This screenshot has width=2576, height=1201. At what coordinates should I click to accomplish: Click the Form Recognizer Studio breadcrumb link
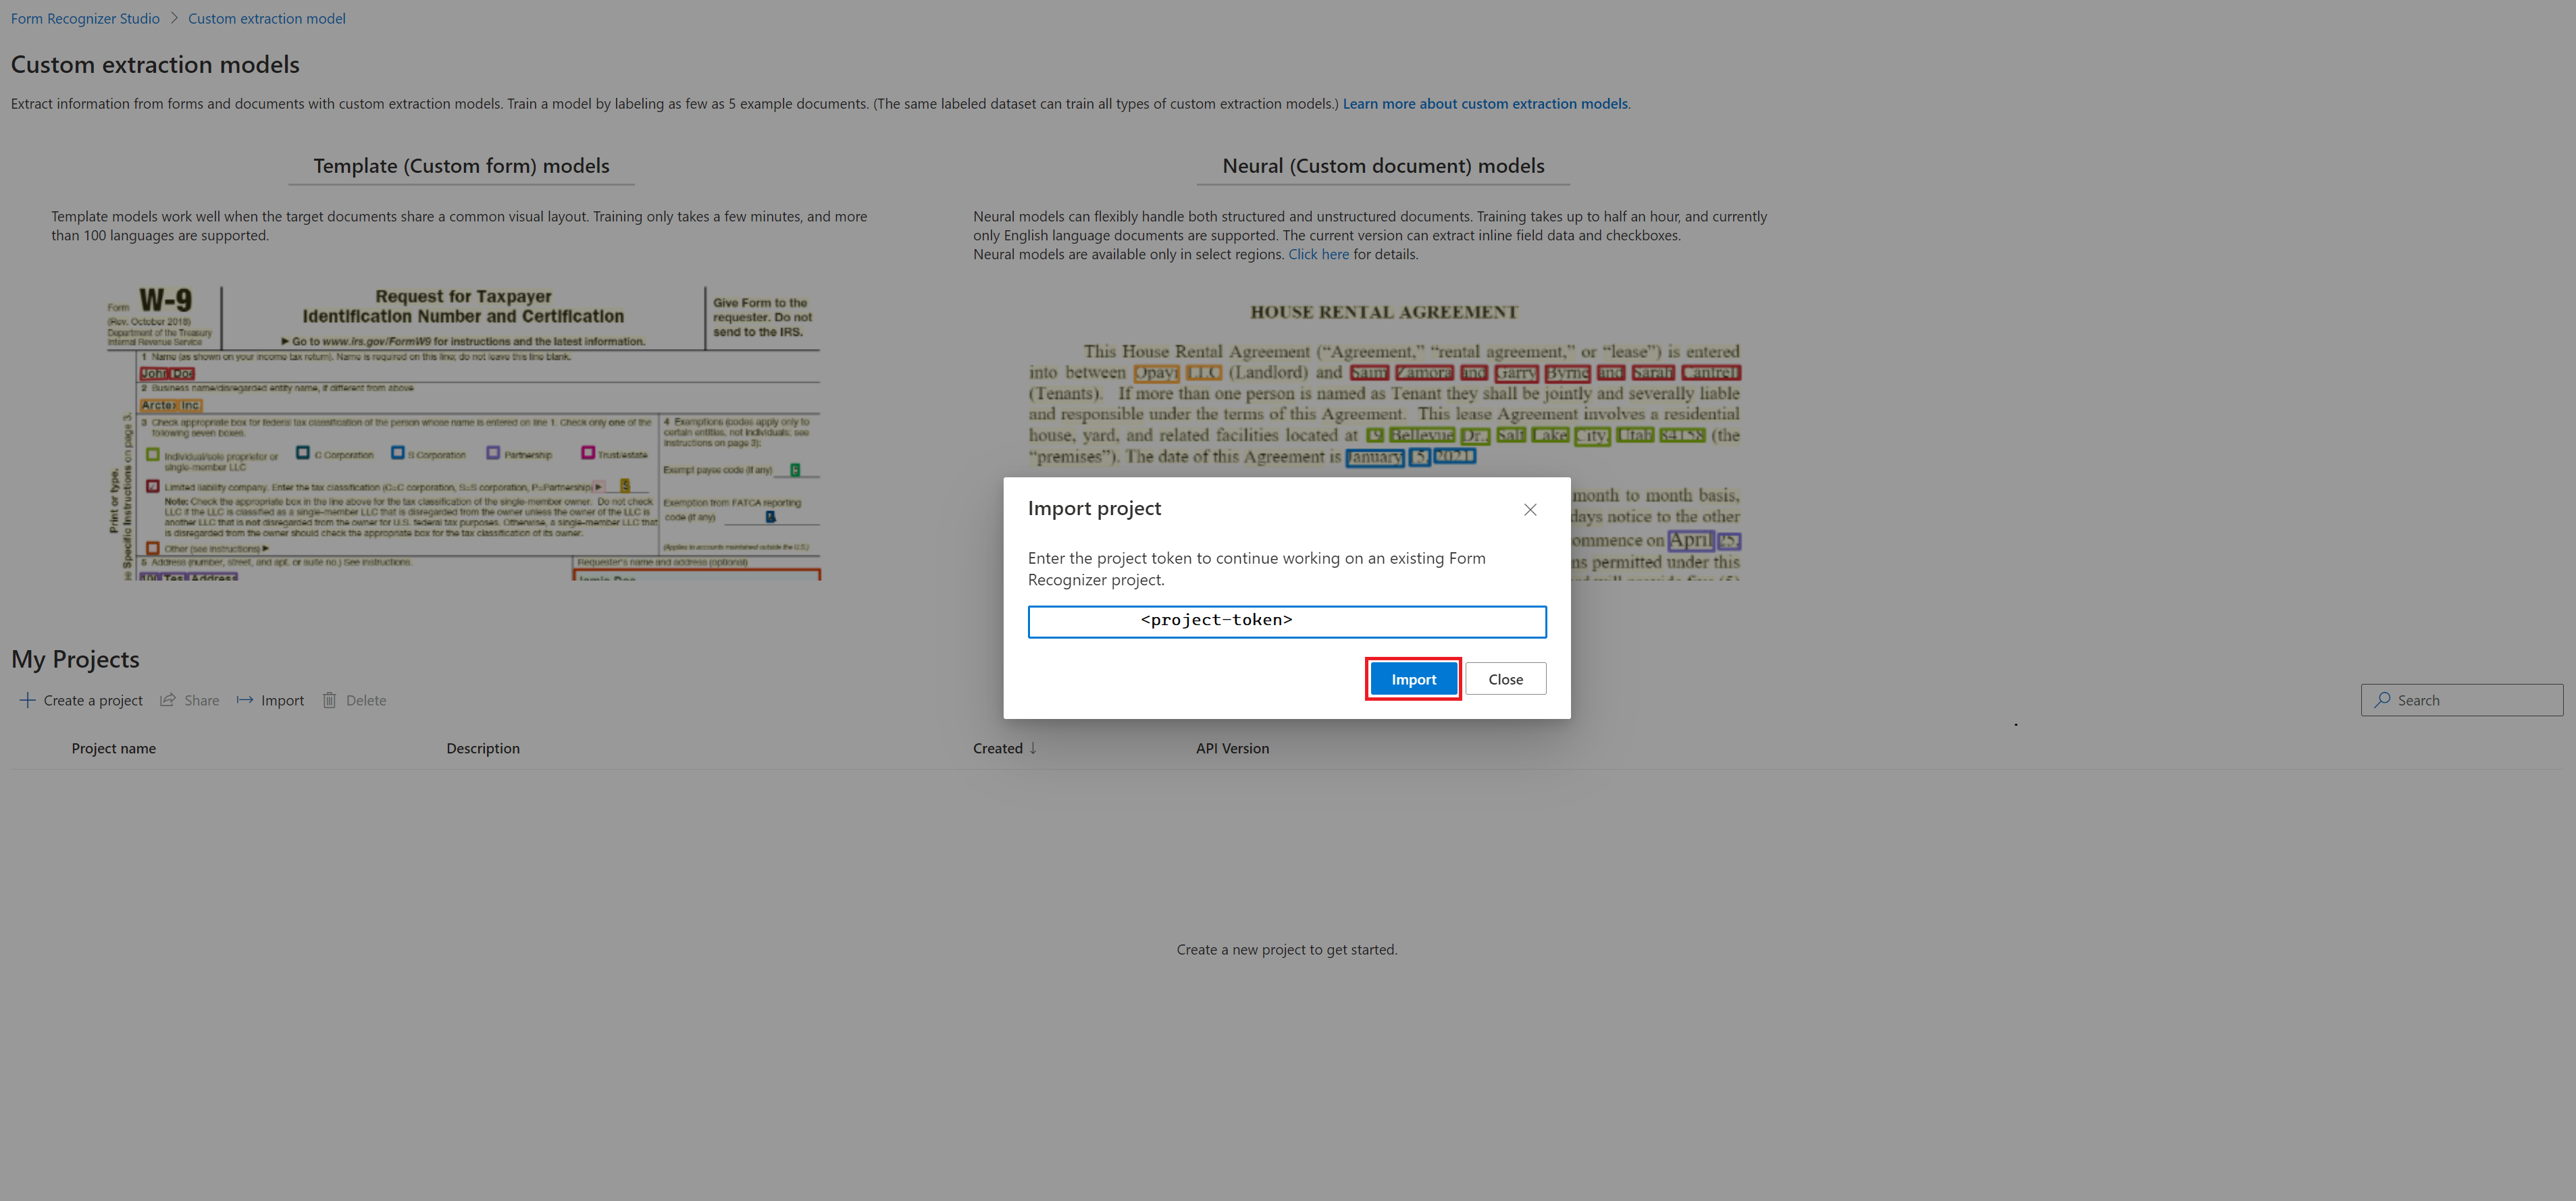(84, 18)
